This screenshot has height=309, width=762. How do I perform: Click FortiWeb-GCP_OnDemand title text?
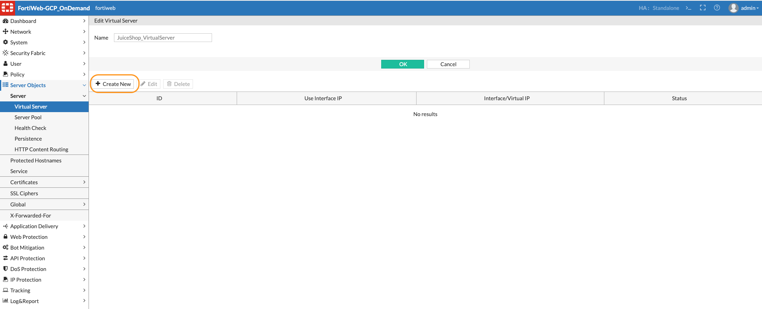(x=54, y=8)
